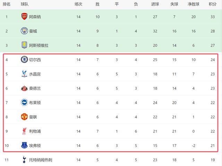Viewport: 222px width, 166px height.
Task: Click the 积分 column header
Action: click(x=213, y=4)
